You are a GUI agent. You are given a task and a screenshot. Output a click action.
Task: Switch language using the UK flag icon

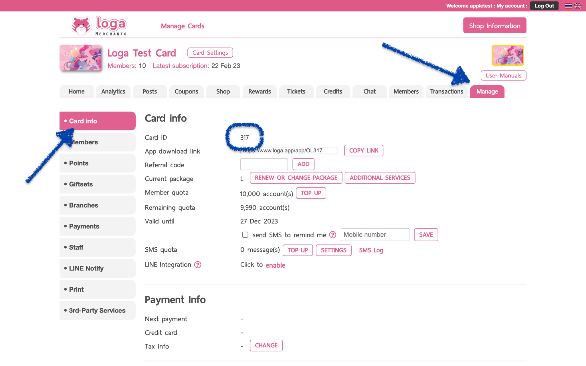(x=578, y=5)
